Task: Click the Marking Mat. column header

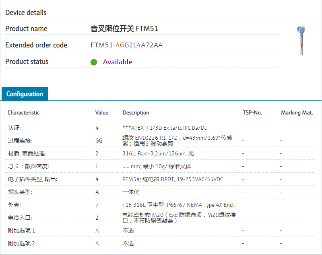Action: pos(297,113)
